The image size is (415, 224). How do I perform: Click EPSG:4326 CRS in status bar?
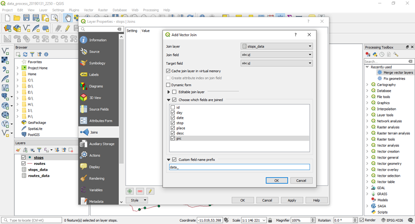pos(392,220)
